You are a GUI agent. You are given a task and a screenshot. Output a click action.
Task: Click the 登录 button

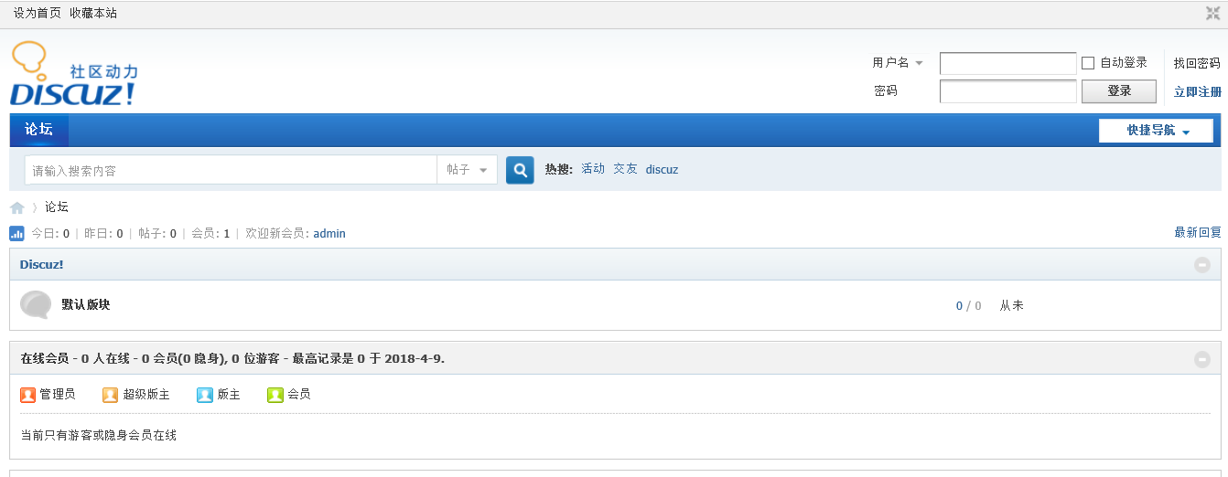[x=1119, y=91]
